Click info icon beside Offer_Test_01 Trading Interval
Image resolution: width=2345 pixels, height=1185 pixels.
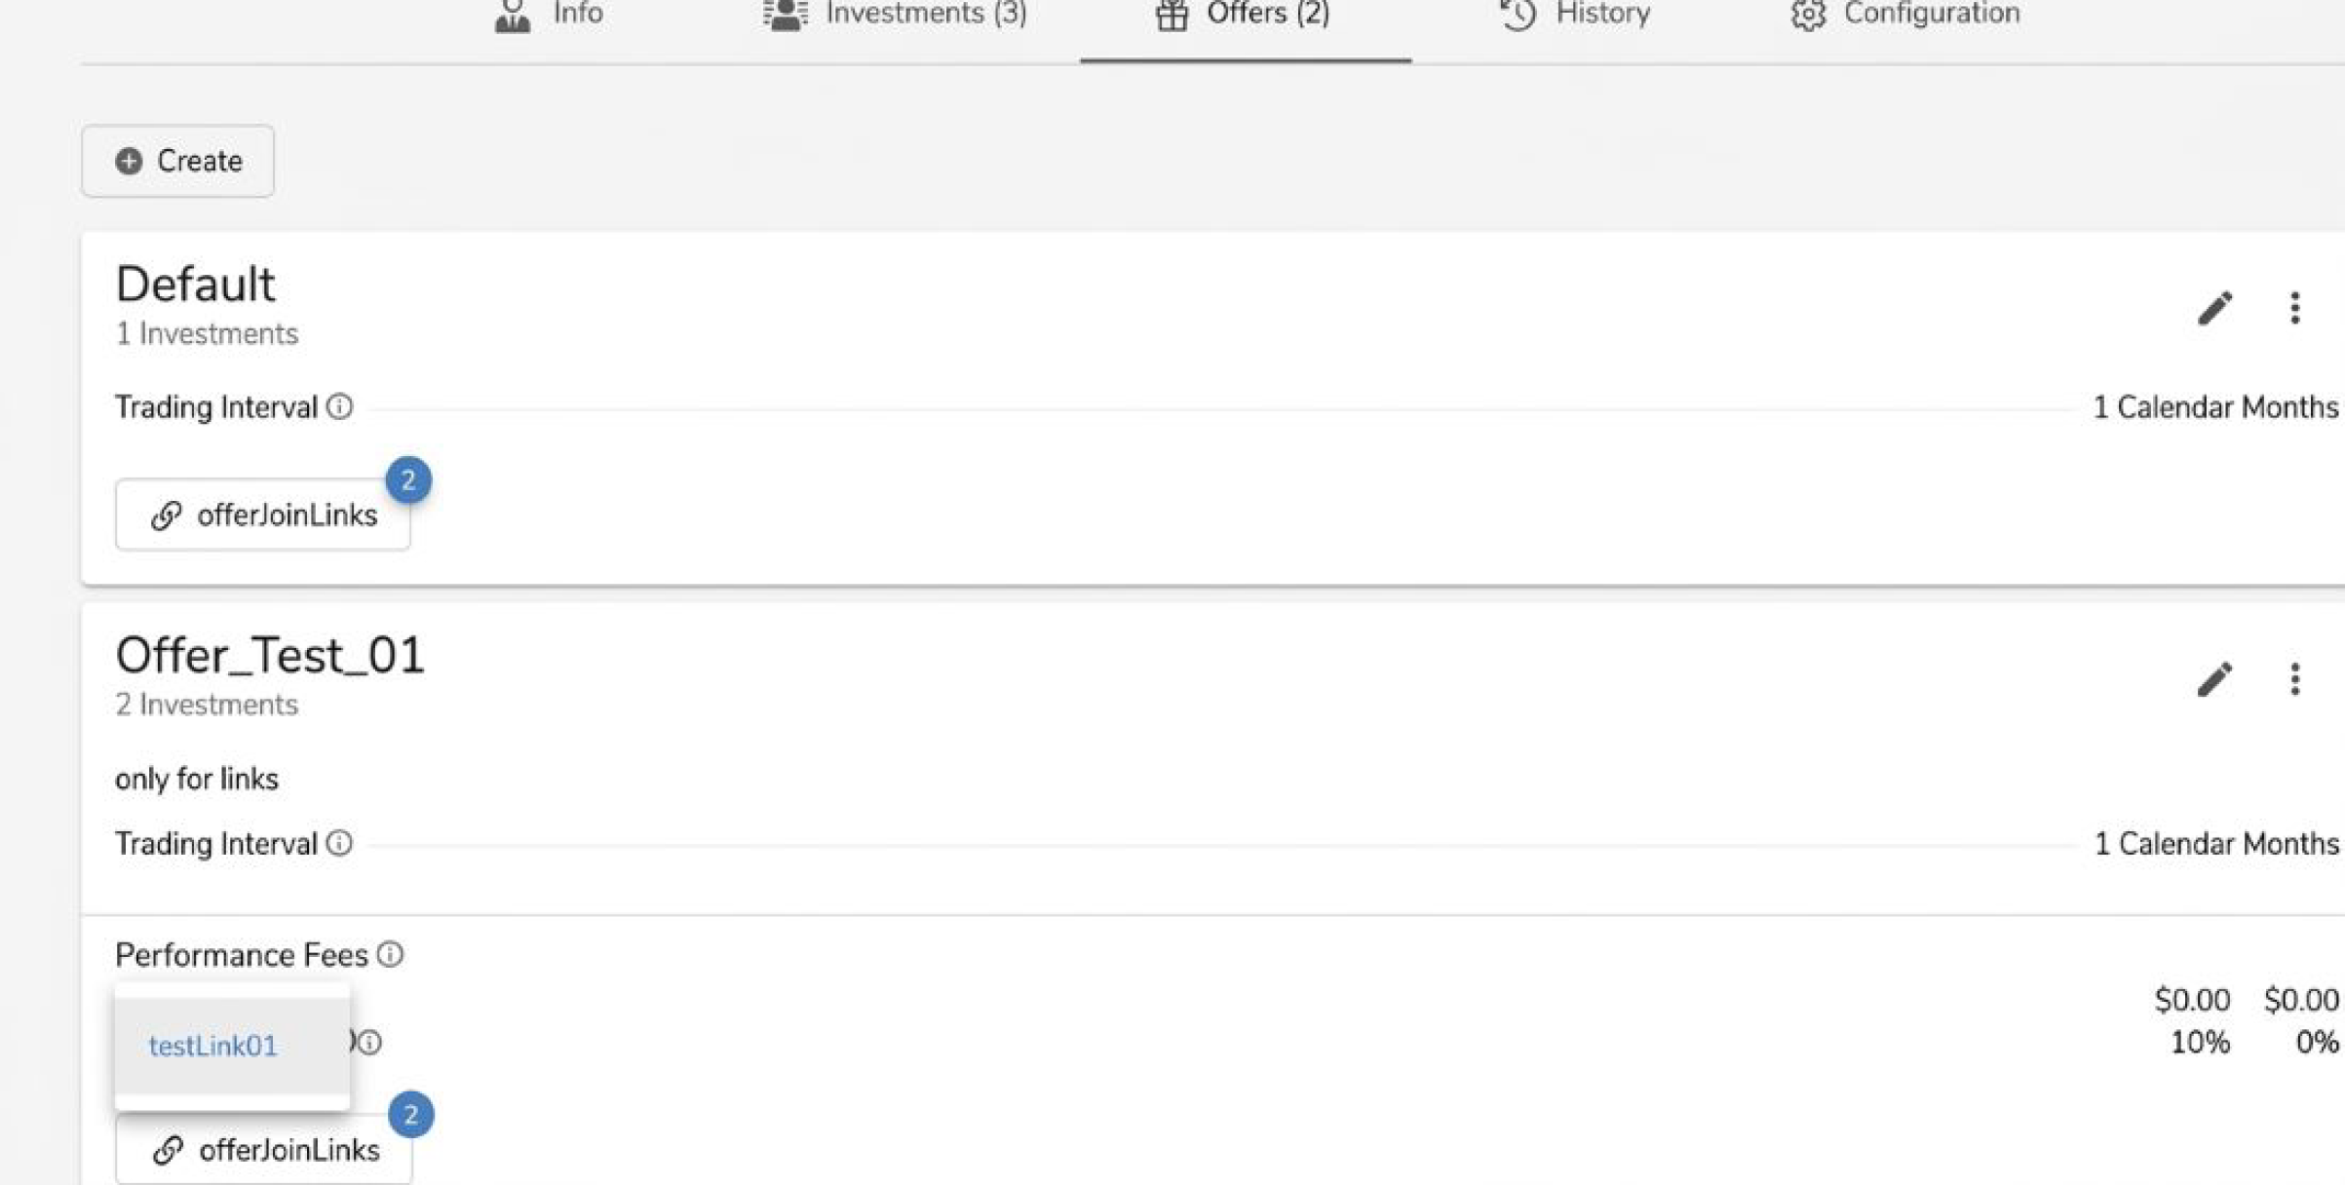(339, 843)
